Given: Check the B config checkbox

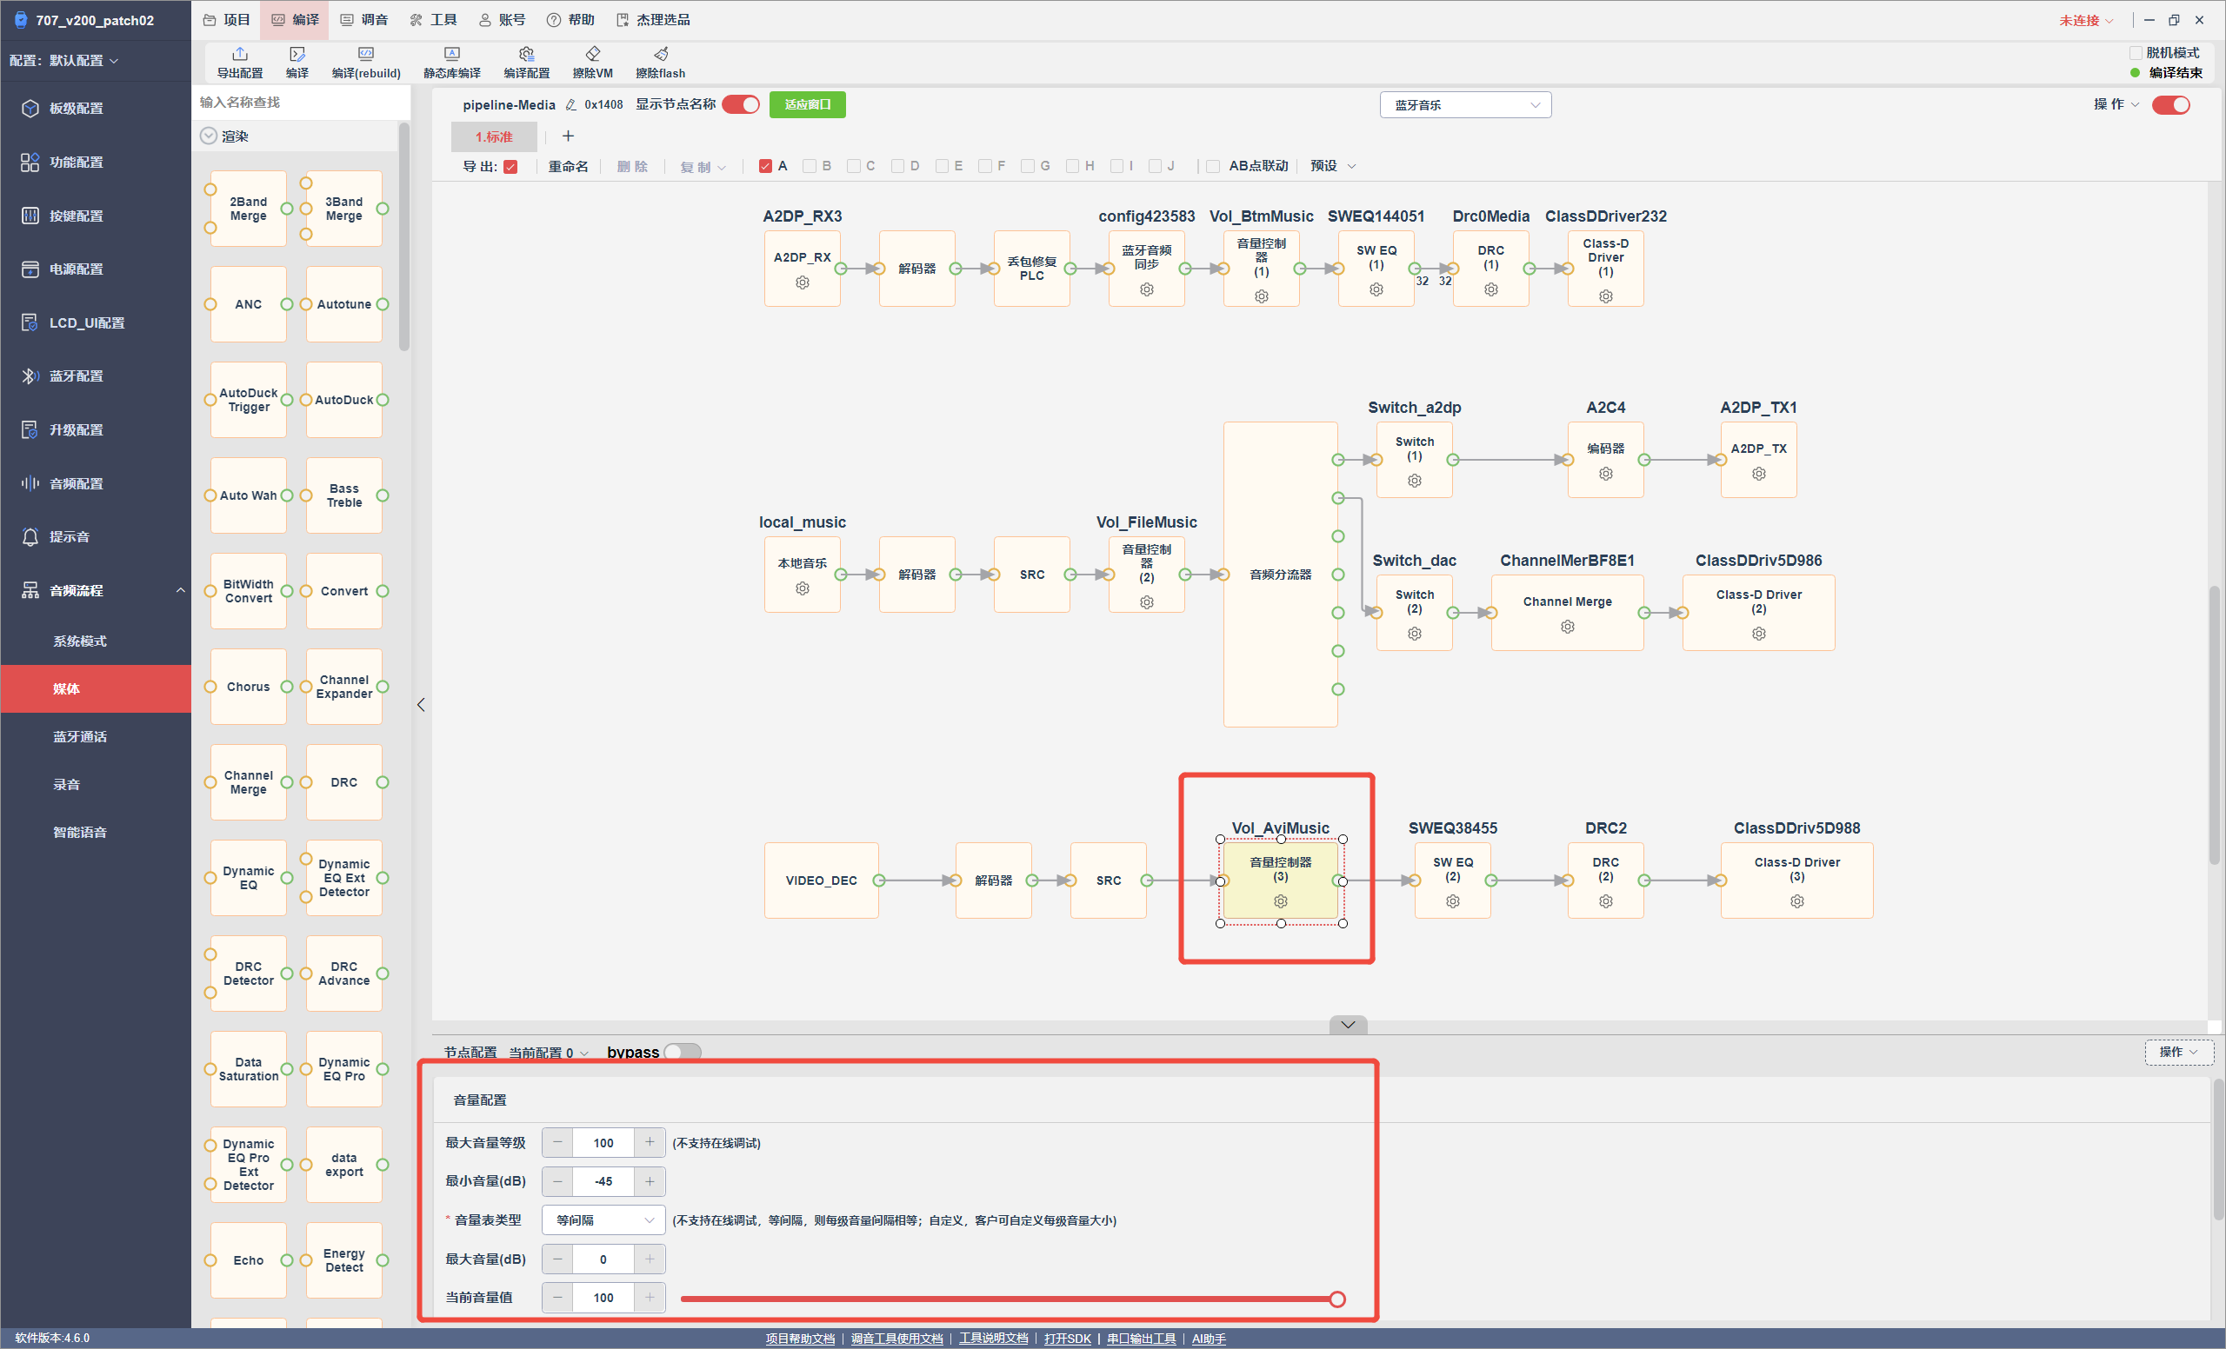Looking at the screenshot, I should click(x=810, y=166).
